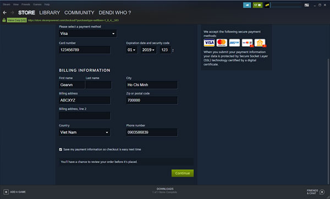Focus the Billing address ABCXYZ field
The image size is (330, 199).
pos(84,101)
